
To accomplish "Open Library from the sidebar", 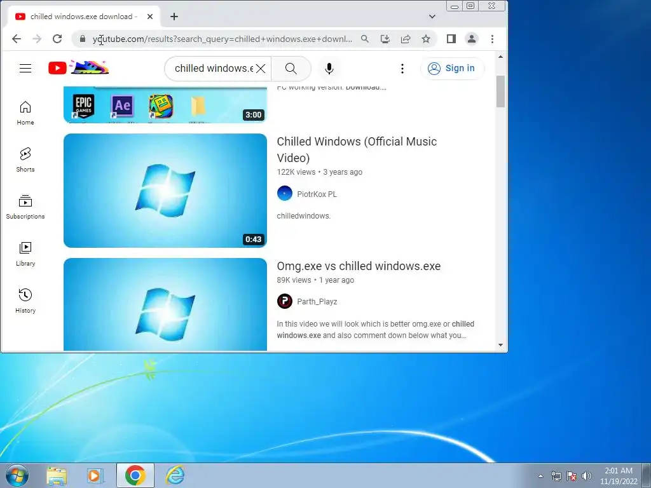I will tap(25, 254).
